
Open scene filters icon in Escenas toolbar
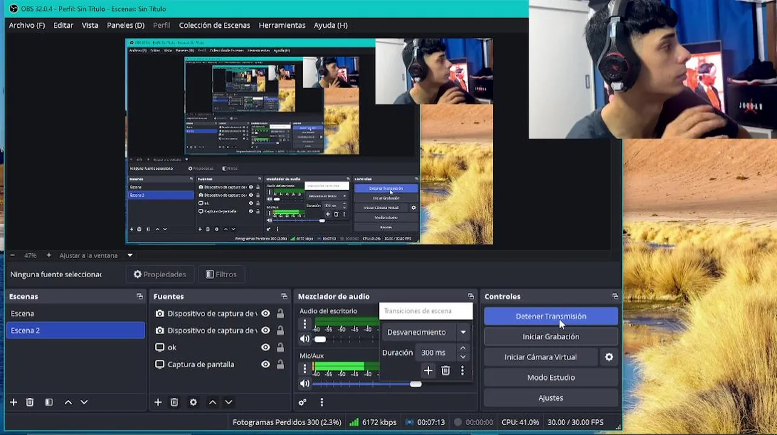(x=49, y=402)
